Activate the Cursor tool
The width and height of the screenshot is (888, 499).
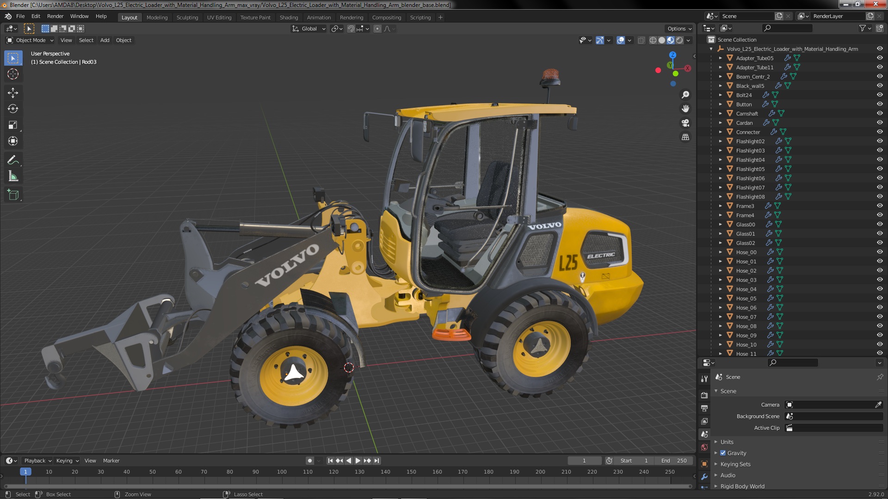pyautogui.click(x=13, y=74)
